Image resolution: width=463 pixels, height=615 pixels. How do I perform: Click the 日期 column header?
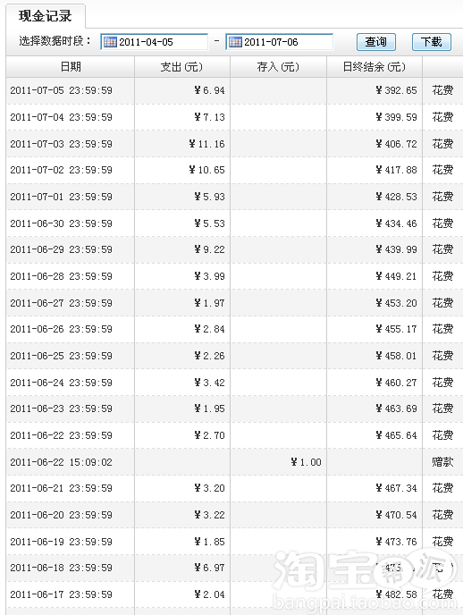[x=71, y=67]
